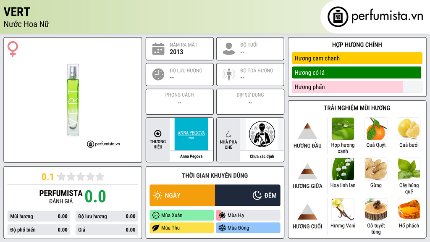Click the Anna Pegova brand logo
430x242 pixels.
191,134
